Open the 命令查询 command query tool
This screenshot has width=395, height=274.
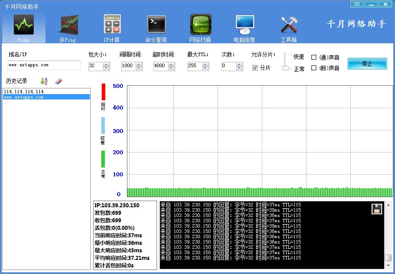(156, 28)
